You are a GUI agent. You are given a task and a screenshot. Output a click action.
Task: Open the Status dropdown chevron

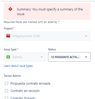pyautogui.click(x=86, y=57)
